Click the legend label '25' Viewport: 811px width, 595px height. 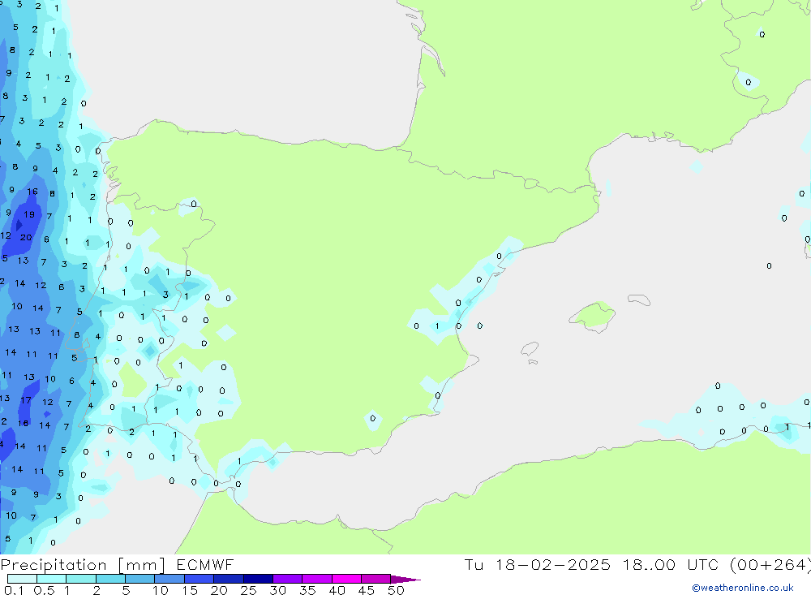tap(248, 590)
